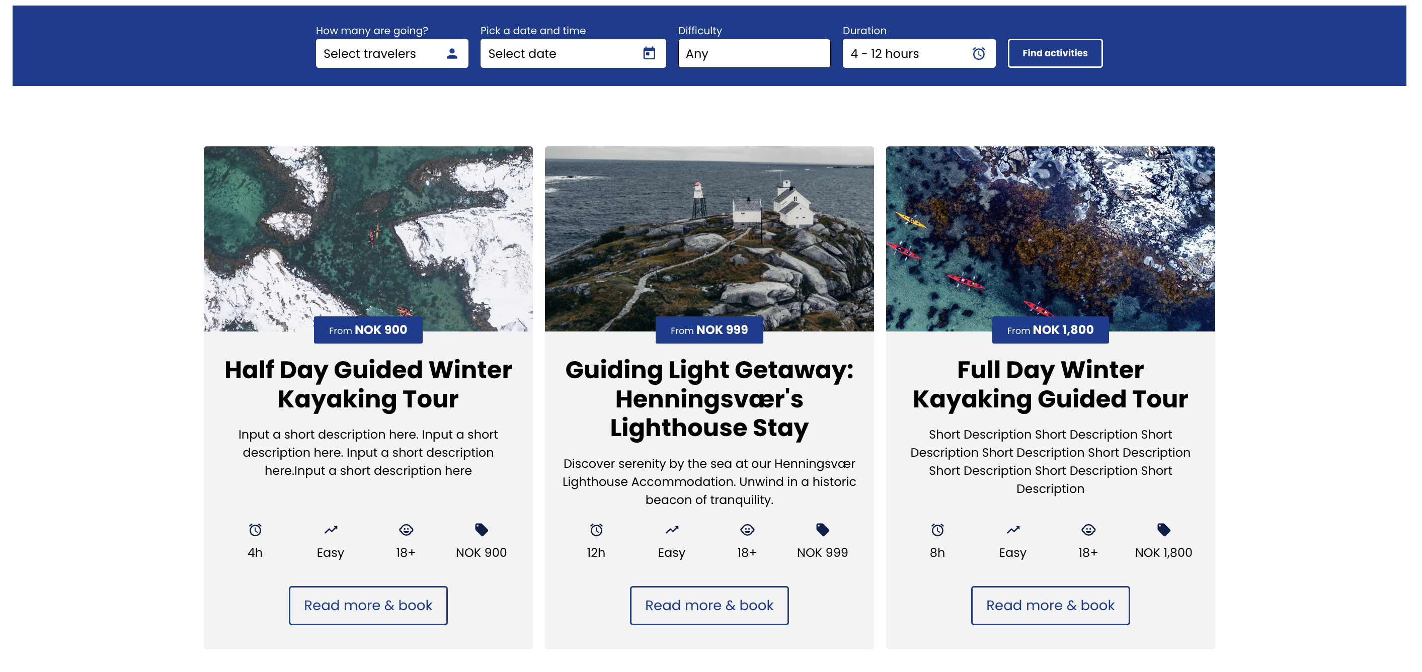Click the 18+ label on Lighthouse Stay card
The image size is (1422, 672).
(x=747, y=552)
